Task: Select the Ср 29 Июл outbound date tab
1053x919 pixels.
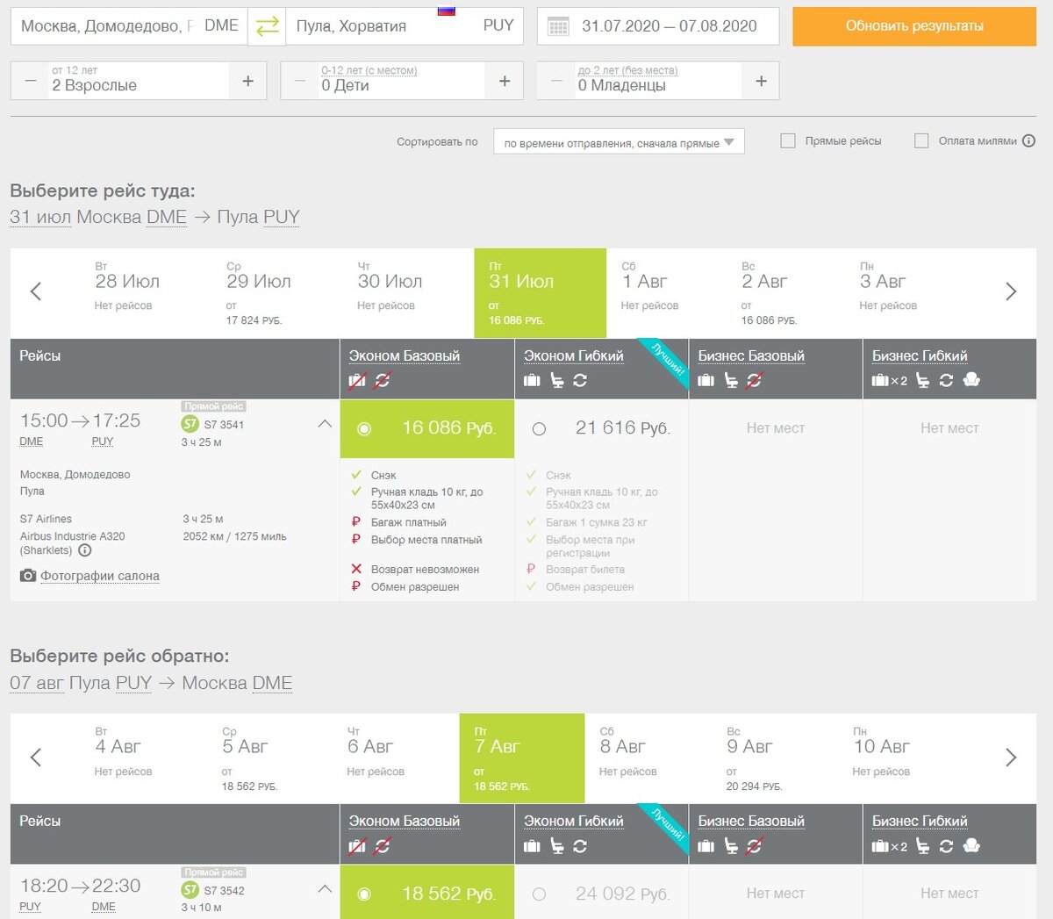Action: tap(277, 293)
